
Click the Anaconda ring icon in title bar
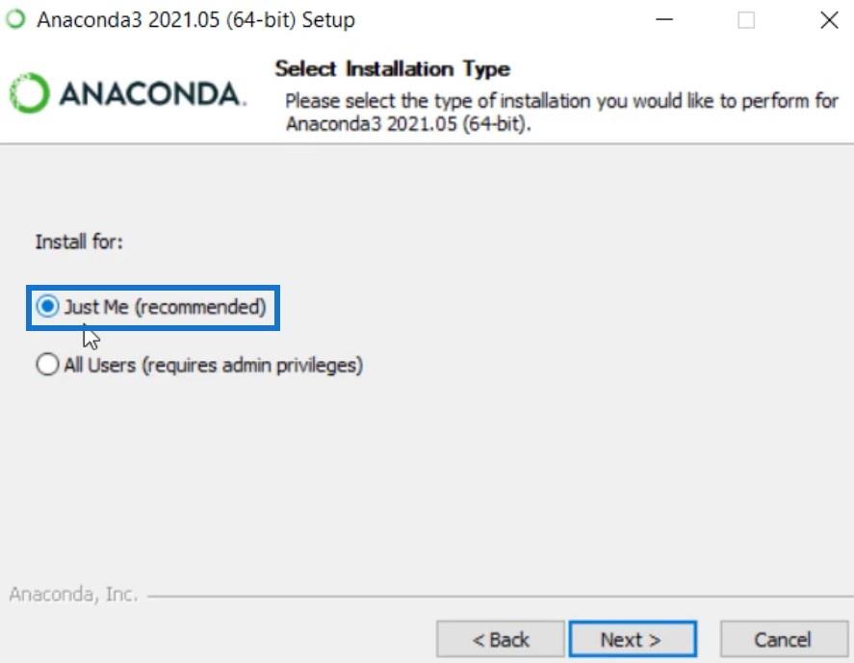pos(15,19)
